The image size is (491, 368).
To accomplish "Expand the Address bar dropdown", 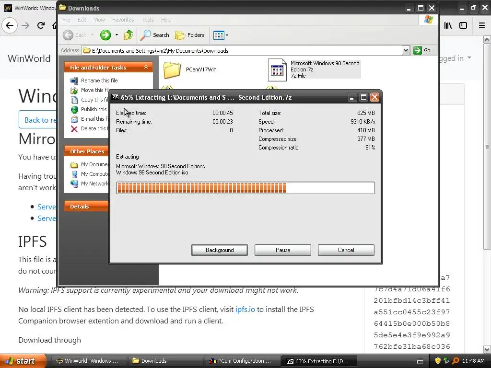I will tap(406, 50).
